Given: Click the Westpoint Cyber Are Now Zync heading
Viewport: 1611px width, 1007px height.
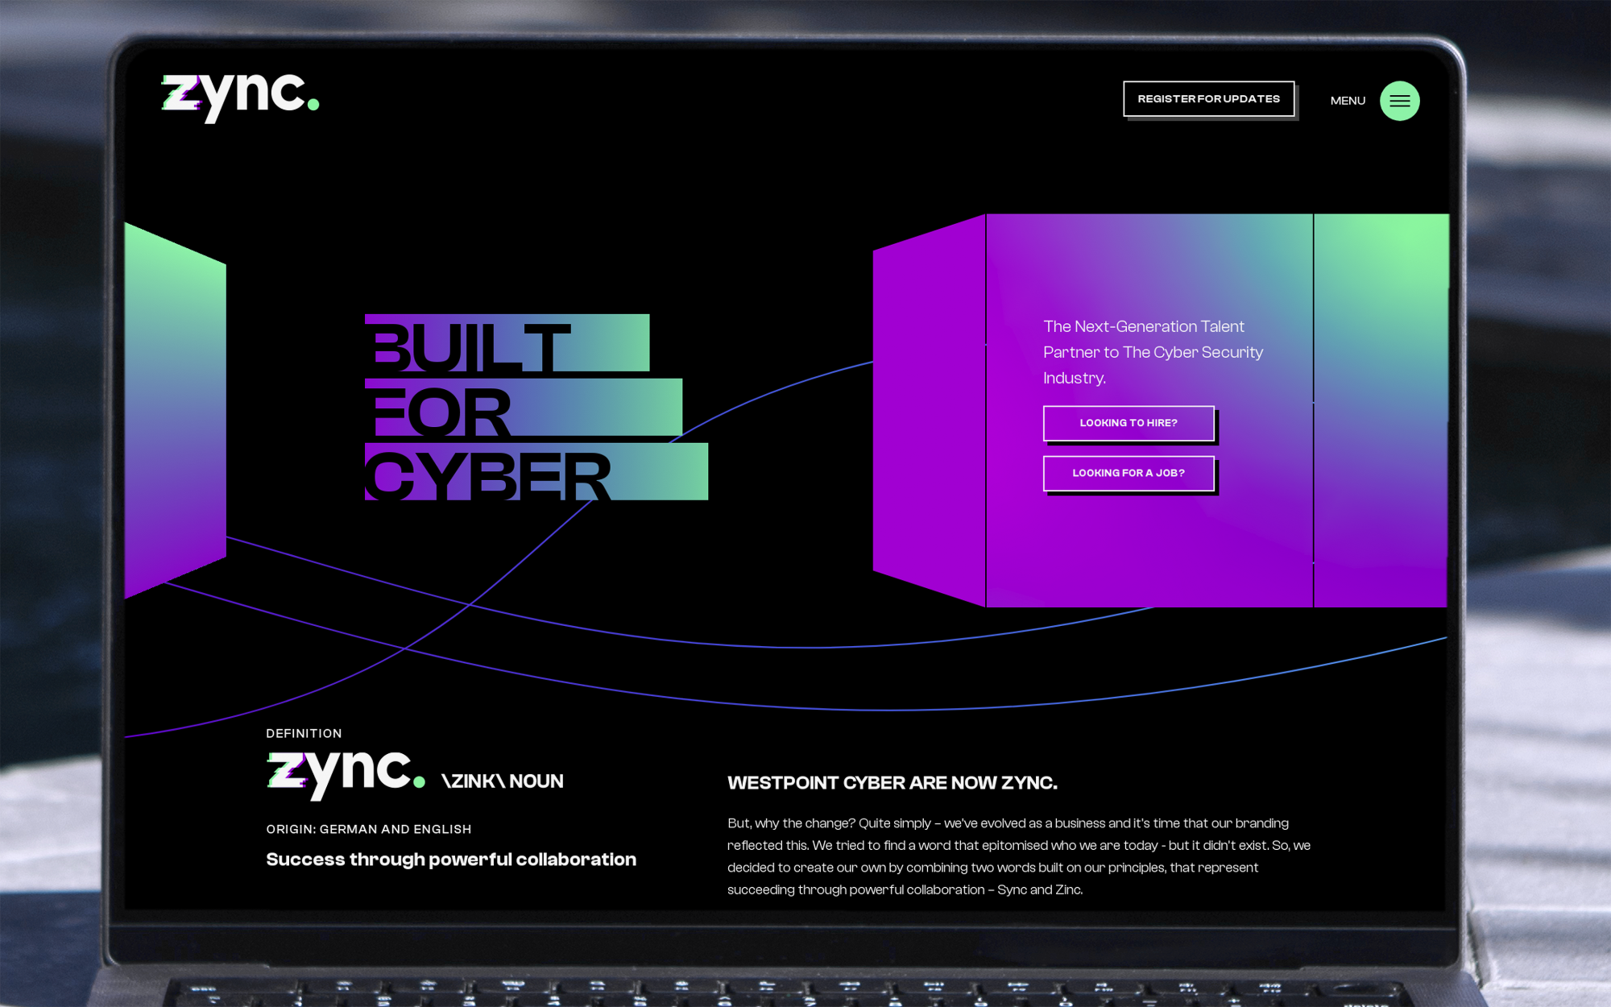Looking at the screenshot, I should 892,783.
